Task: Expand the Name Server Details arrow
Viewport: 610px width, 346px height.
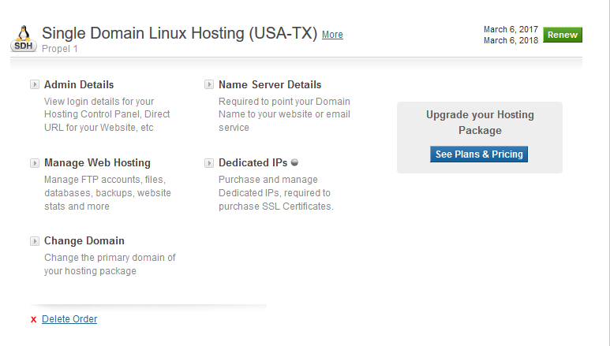Action: coord(209,84)
